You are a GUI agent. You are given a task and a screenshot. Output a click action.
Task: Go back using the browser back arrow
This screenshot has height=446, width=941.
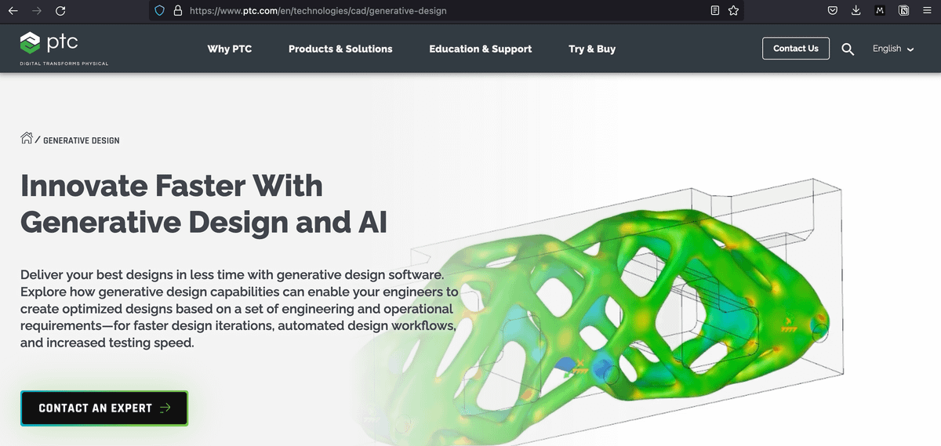[x=12, y=11]
